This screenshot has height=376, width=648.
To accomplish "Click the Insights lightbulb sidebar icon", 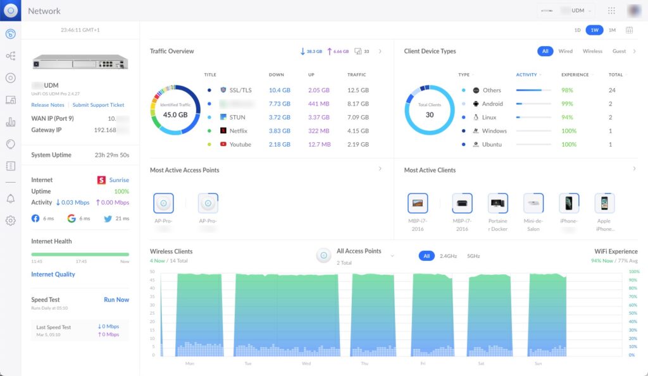I will [x=11, y=144].
